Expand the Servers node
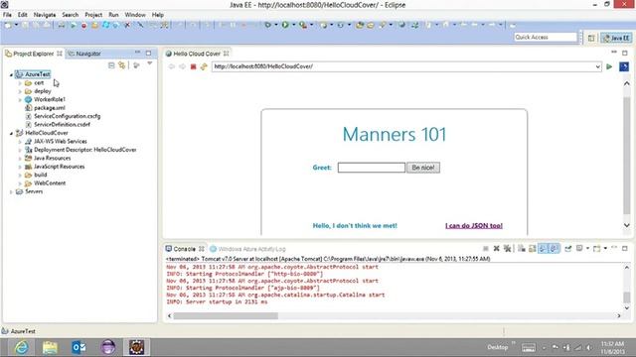The width and height of the screenshot is (636, 357). coord(11,191)
